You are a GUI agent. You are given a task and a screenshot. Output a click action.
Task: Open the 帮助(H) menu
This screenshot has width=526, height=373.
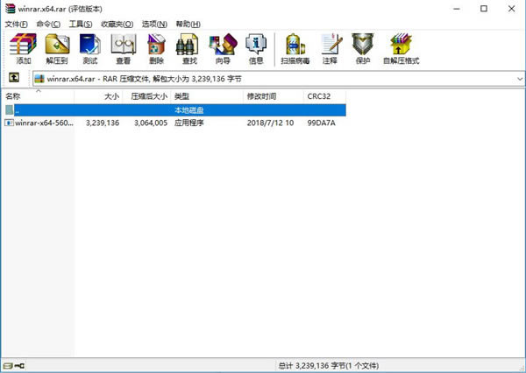[188, 24]
